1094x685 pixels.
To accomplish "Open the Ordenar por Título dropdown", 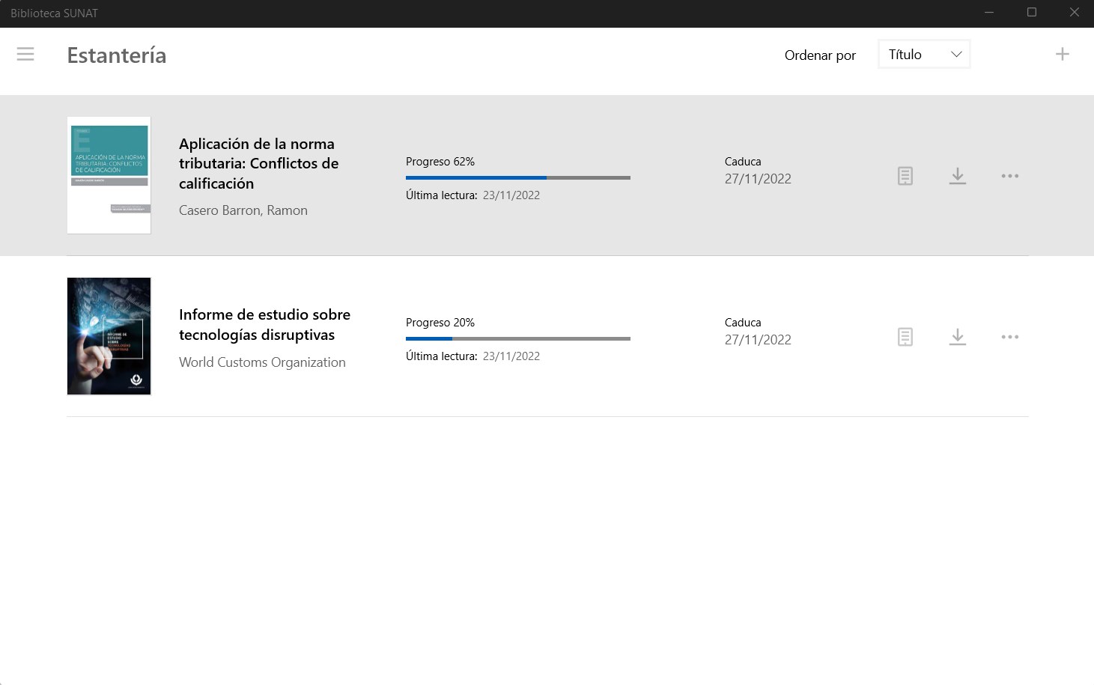I will (924, 54).
